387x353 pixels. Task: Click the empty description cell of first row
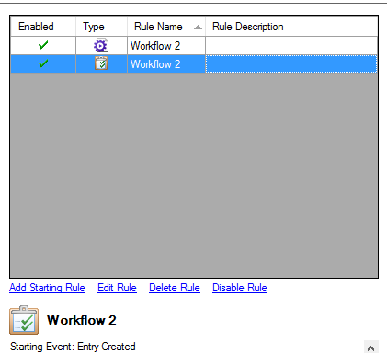[x=291, y=46]
